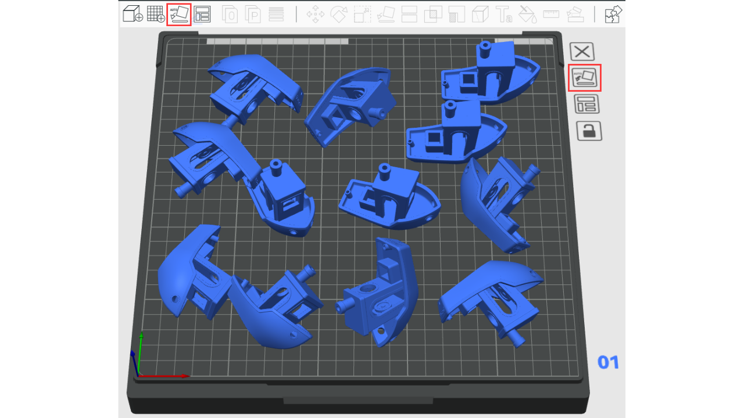Open the Cut tool
Image resolution: width=744 pixels, height=418 pixels.
[409, 14]
